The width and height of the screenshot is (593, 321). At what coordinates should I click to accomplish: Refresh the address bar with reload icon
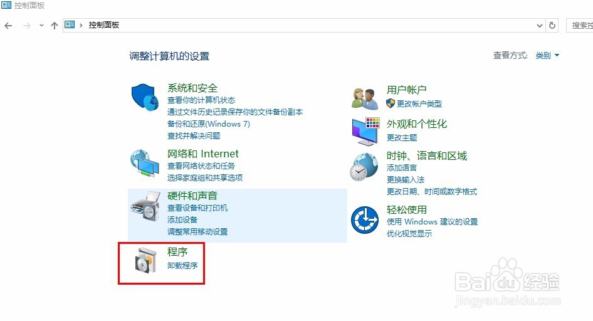tap(552, 25)
